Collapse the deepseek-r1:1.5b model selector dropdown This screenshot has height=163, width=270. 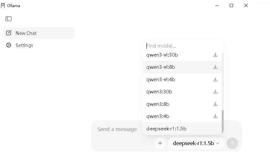pyautogui.click(x=196, y=143)
